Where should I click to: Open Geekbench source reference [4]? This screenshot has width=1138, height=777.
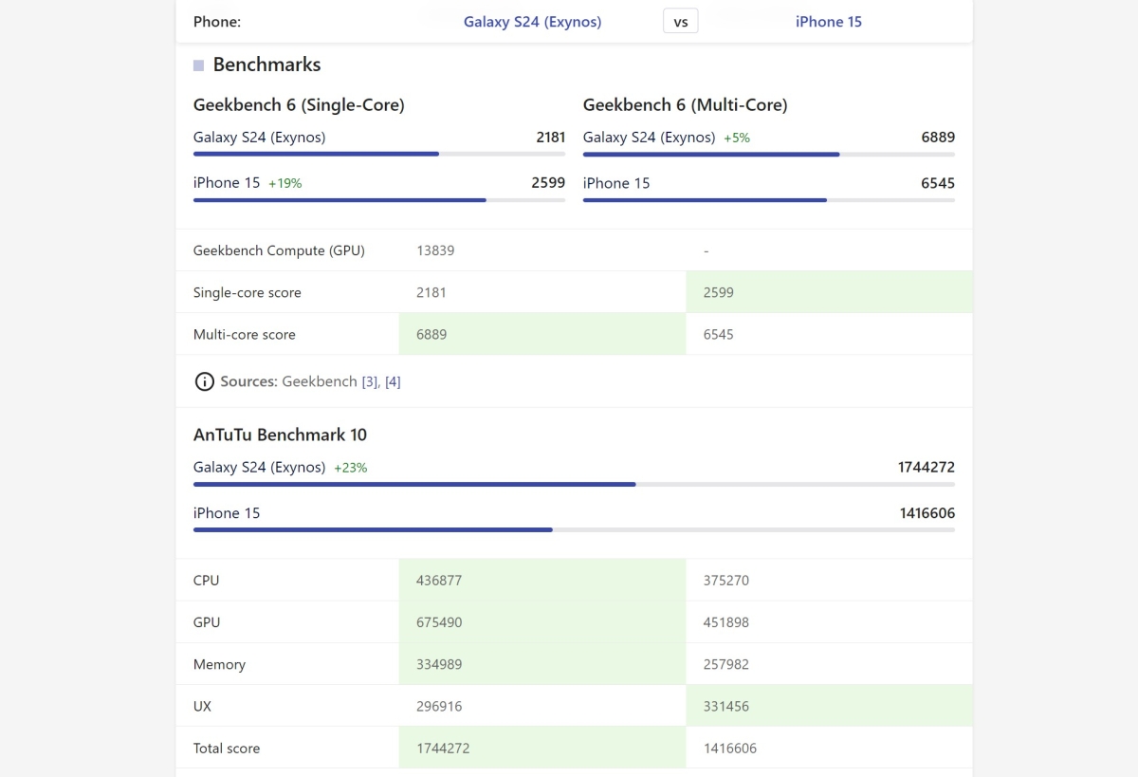coord(393,381)
